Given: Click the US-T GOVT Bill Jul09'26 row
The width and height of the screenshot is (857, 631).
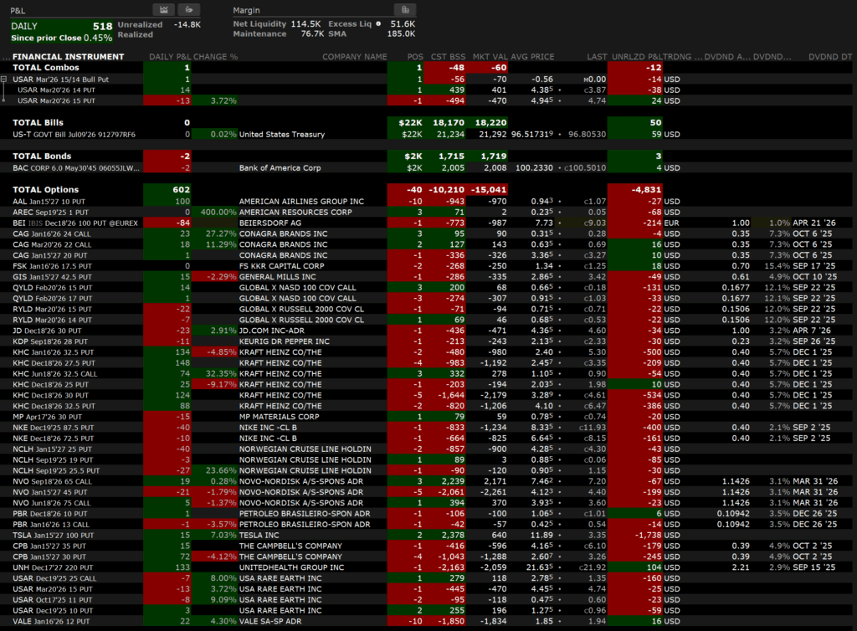Looking at the screenshot, I should pyautogui.click(x=74, y=134).
